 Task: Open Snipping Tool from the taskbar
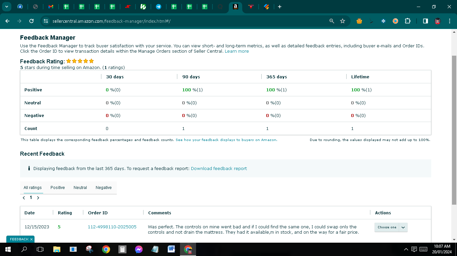(x=89, y=249)
